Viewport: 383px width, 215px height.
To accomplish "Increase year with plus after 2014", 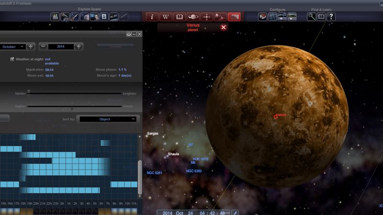I will pos(79,46).
